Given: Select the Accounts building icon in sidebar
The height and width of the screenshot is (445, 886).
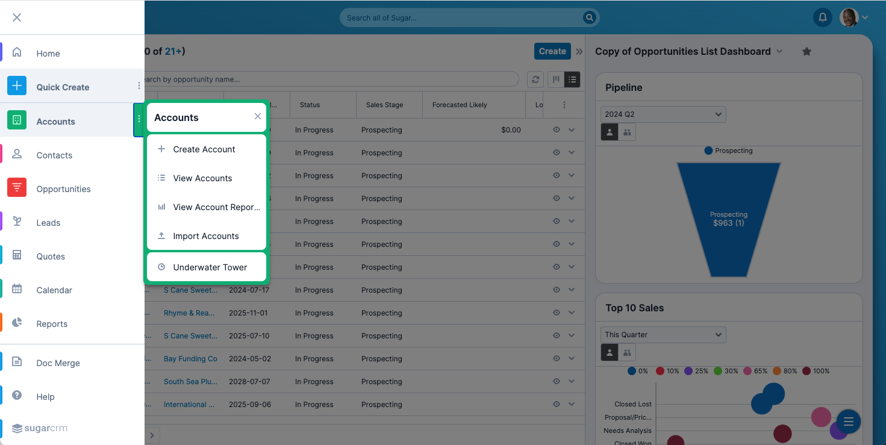Looking at the screenshot, I should click(17, 120).
